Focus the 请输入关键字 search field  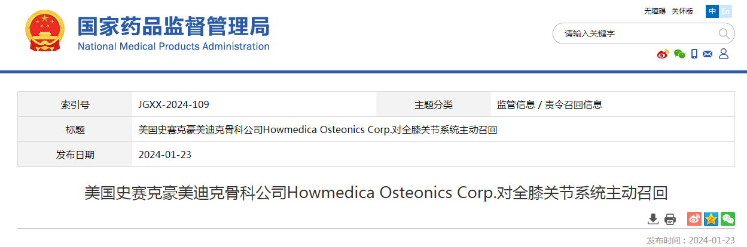(x=637, y=33)
